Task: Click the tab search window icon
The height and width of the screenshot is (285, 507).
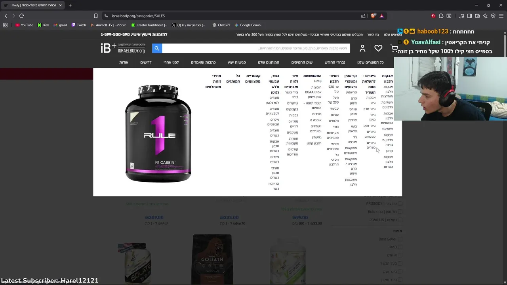Action: pyautogui.click(x=449, y=16)
